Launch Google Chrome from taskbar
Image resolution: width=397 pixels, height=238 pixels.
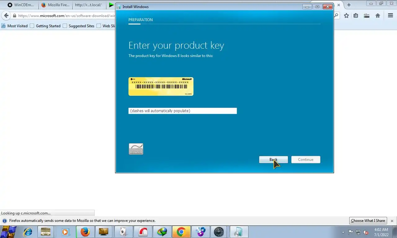click(181, 232)
